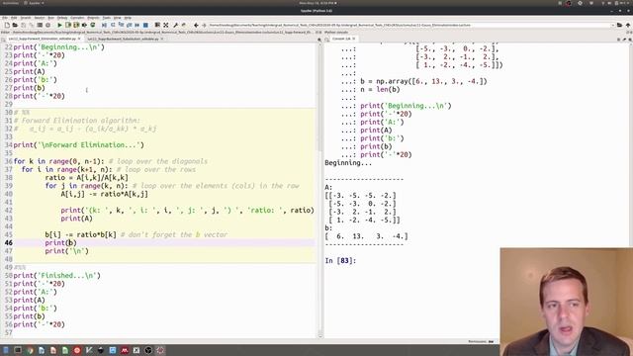
Task: Open the OBS Studio icon in taskbar
Action: point(148,350)
